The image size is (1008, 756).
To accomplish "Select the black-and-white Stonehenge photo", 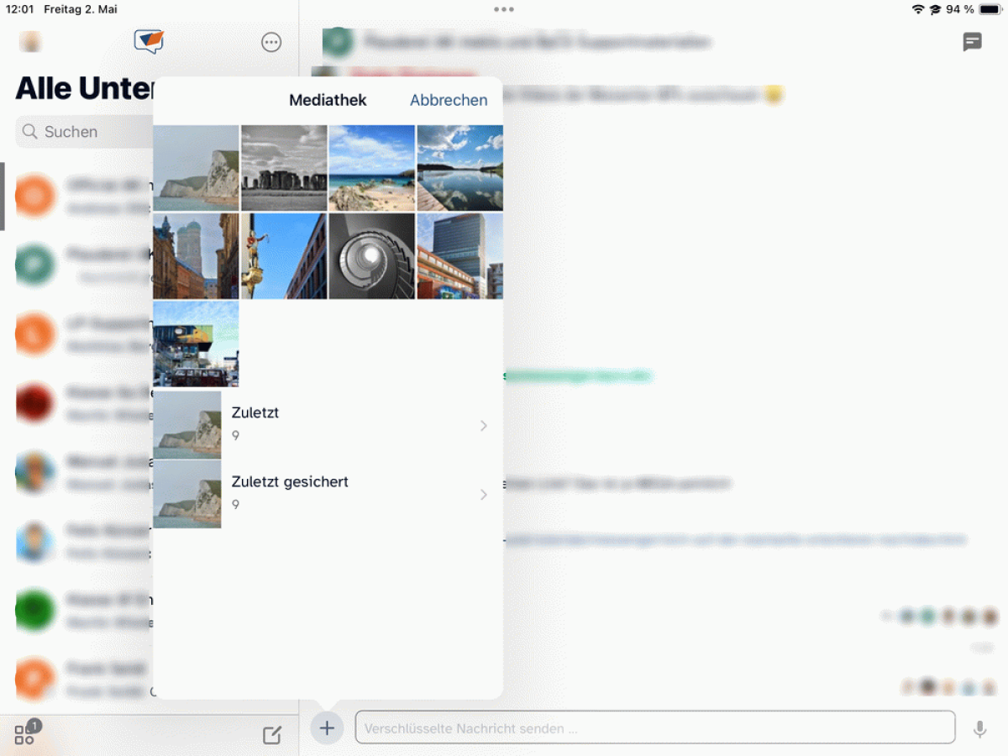I will click(x=284, y=168).
